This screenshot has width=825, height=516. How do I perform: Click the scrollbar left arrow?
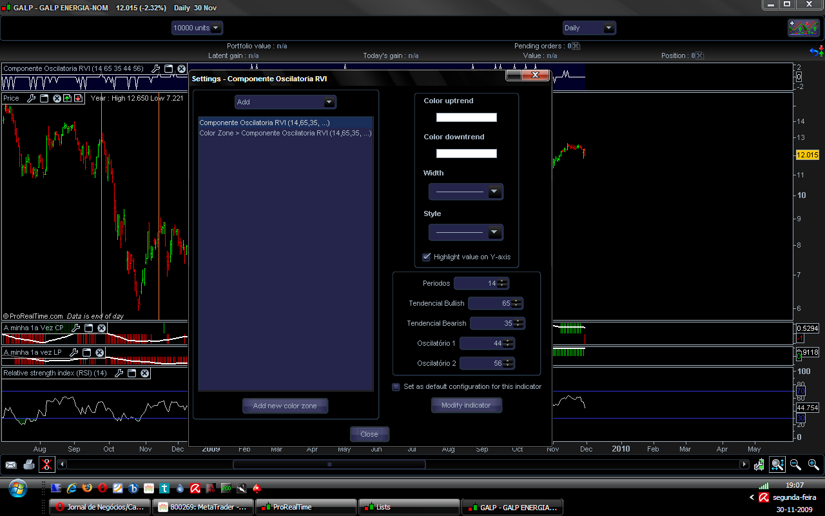click(x=62, y=464)
